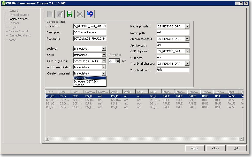
Task: Click the Delete X toolbar icon
Action: click(x=80, y=14)
